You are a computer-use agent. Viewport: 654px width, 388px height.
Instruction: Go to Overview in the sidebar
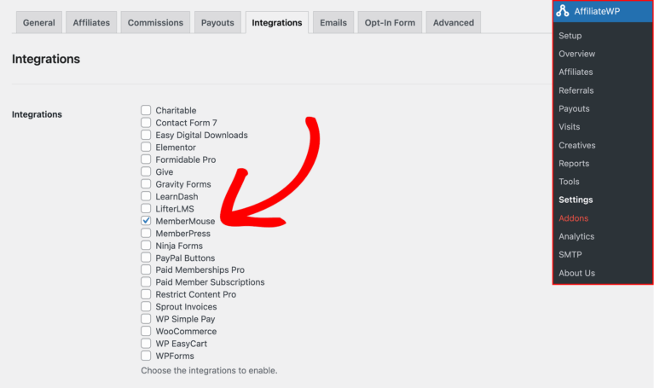(x=577, y=54)
